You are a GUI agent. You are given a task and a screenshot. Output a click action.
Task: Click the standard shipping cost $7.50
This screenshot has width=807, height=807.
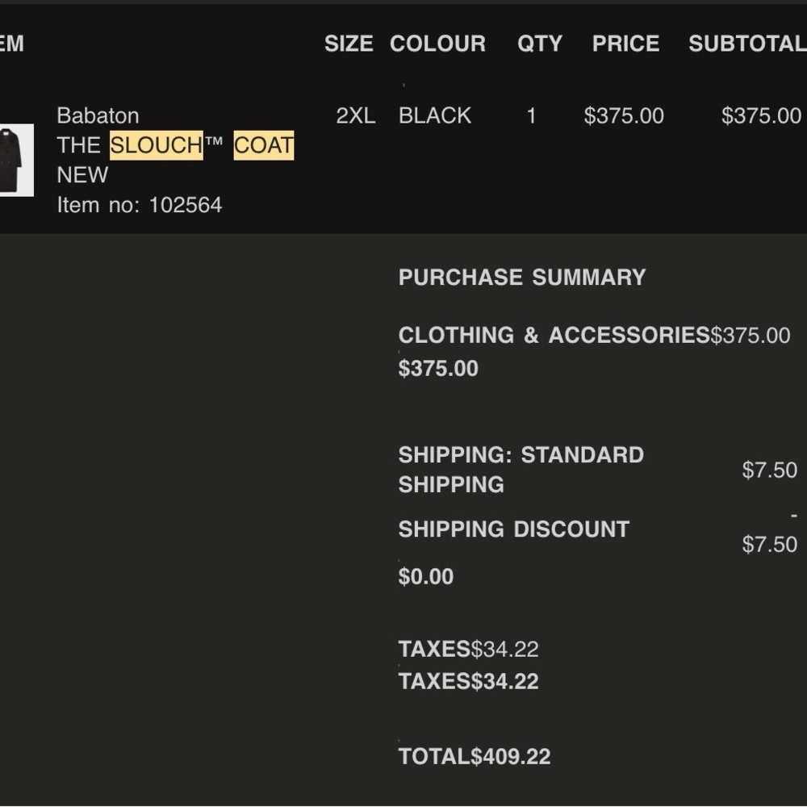point(769,470)
